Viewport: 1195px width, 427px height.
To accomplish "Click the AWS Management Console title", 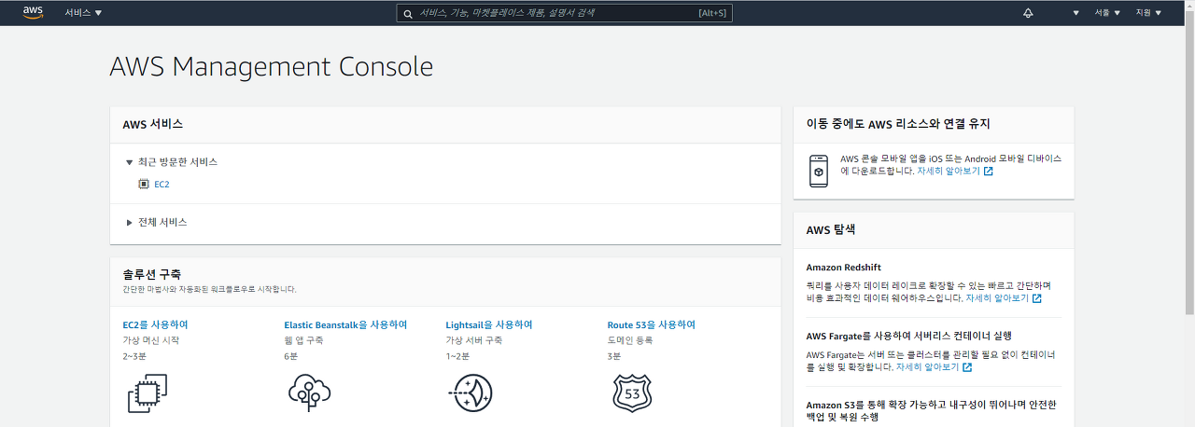I will [272, 67].
